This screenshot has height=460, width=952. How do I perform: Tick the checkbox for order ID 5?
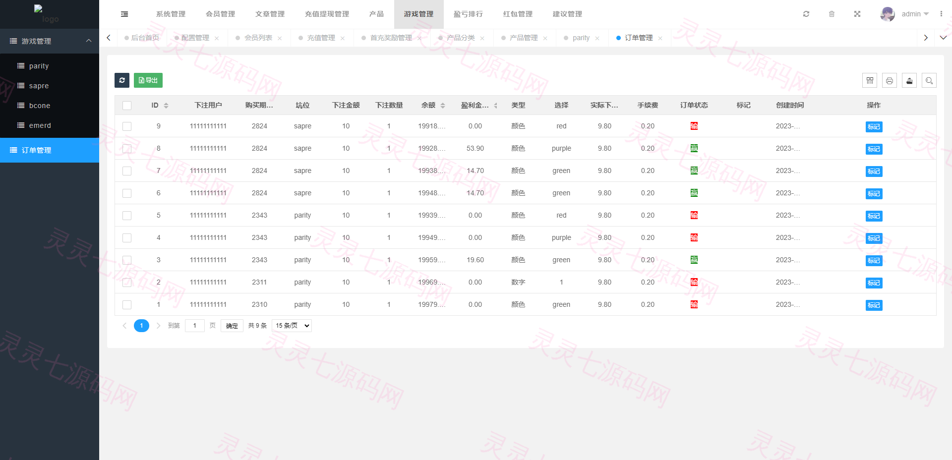pyautogui.click(x=127, y=216)
